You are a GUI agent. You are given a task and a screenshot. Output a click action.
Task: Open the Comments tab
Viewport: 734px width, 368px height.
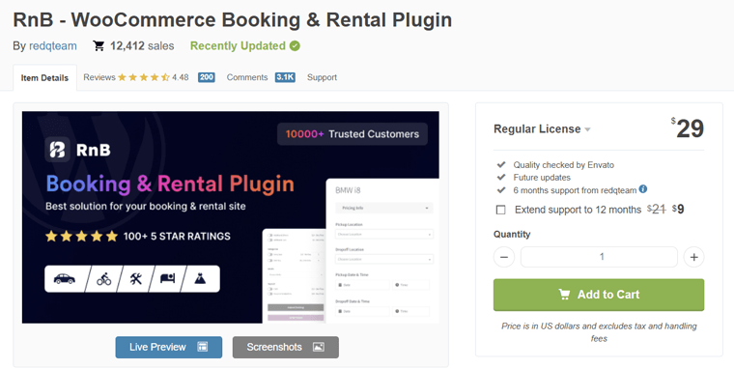[x=247, y=77]
